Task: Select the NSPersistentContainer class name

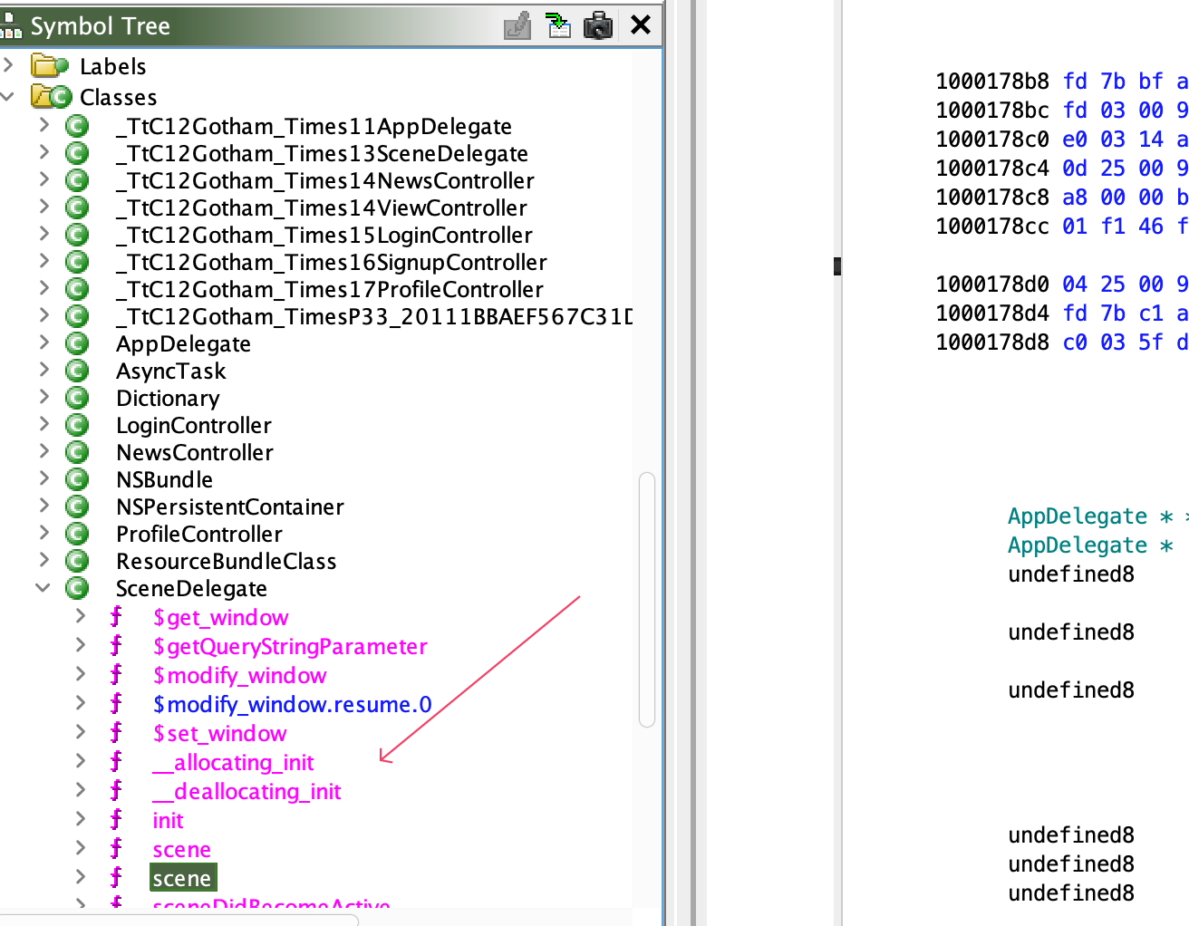Action: (230, 507)
